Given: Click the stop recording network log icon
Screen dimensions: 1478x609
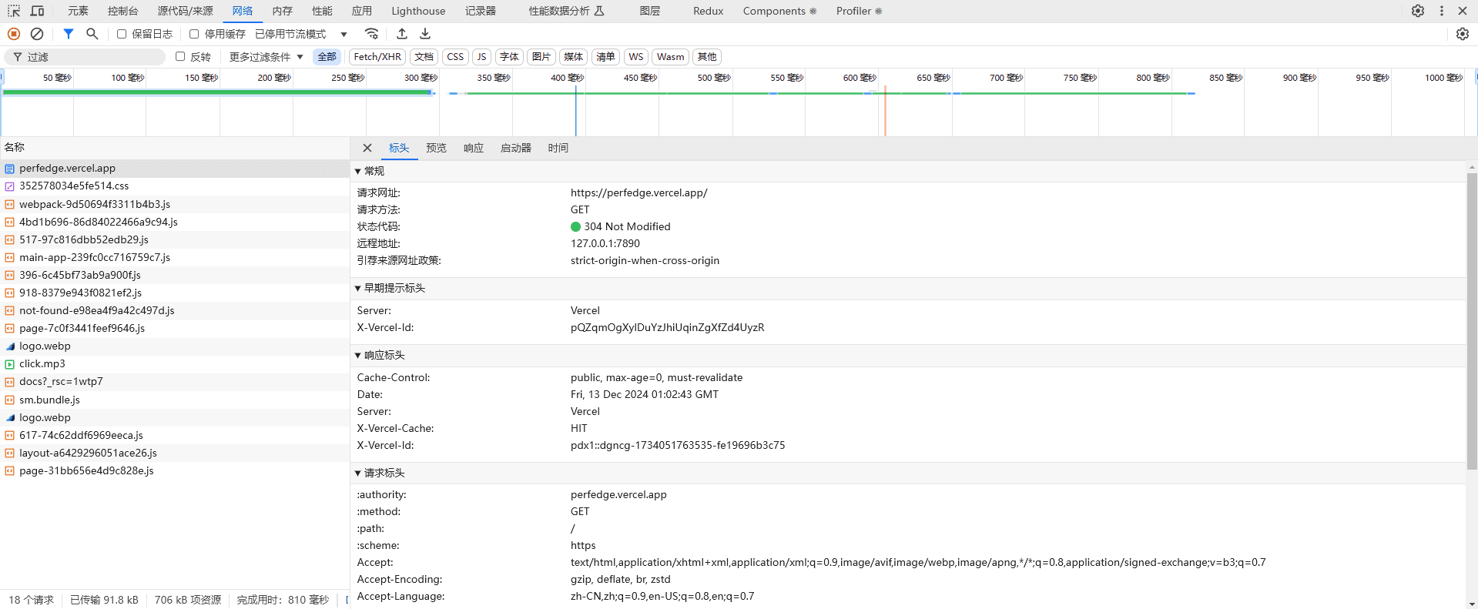Looking at the screenshot, I should click(14, 34).
